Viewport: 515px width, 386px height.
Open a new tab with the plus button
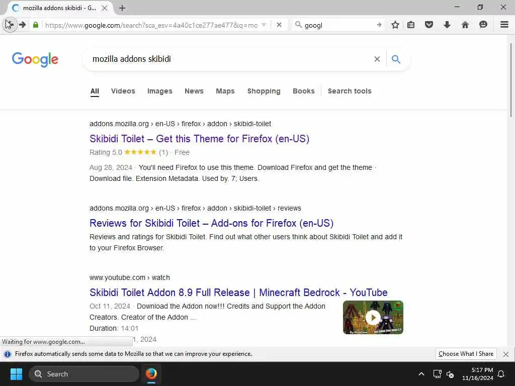[122, 8]
